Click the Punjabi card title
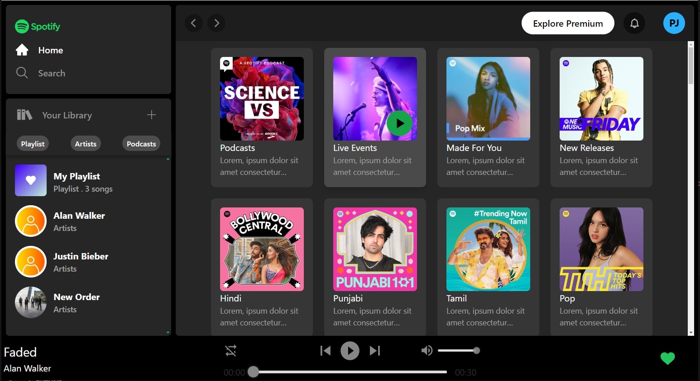The image size is (700, 381). pyautogui.click(x=348, y=298)
